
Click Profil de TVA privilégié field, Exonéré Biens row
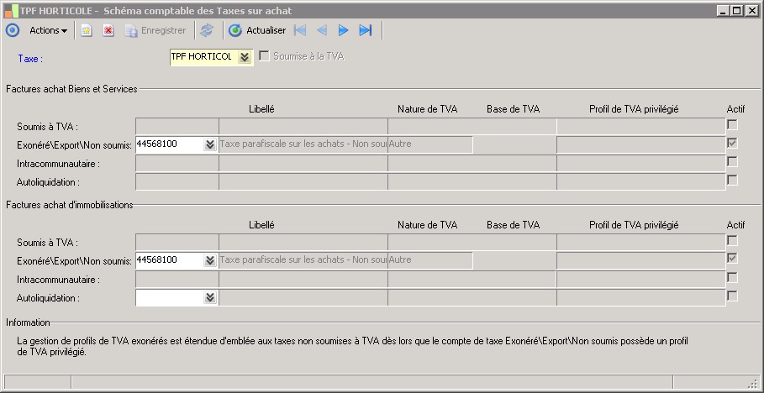(640, 144)
